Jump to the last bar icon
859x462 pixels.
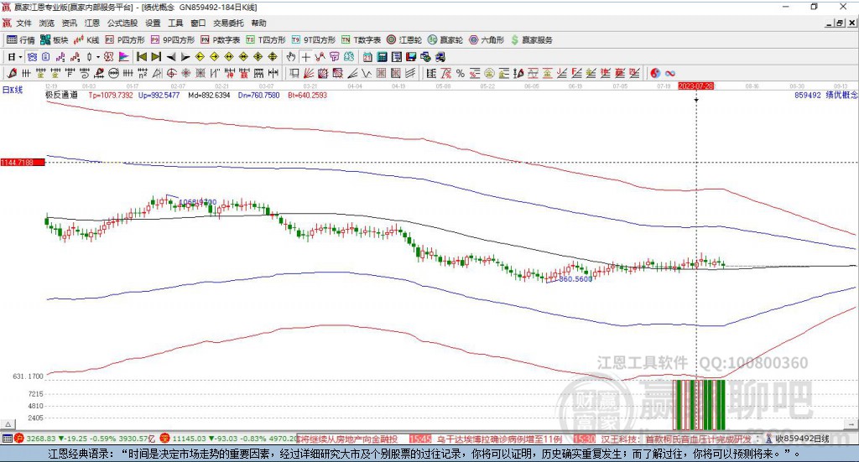pyautogui.click(x=156, y=57)
